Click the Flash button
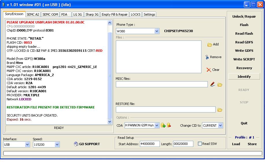The height and width of the screenshot is (168, 265). 244,25
